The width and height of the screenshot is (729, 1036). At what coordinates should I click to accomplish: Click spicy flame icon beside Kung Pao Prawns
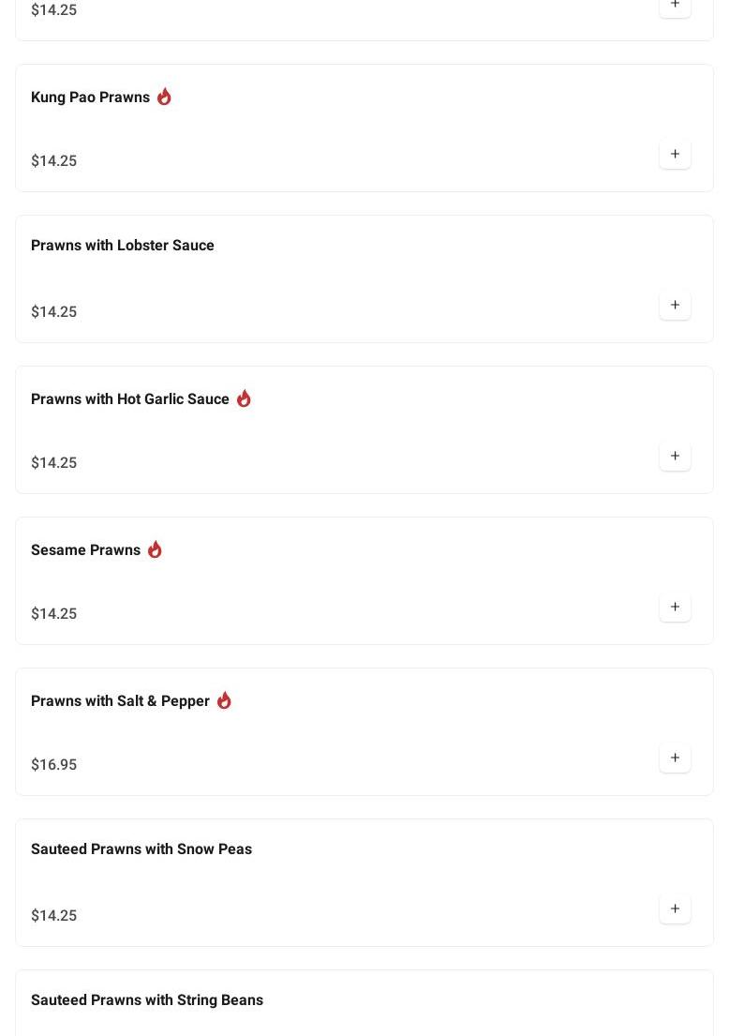tap(164, 97)
